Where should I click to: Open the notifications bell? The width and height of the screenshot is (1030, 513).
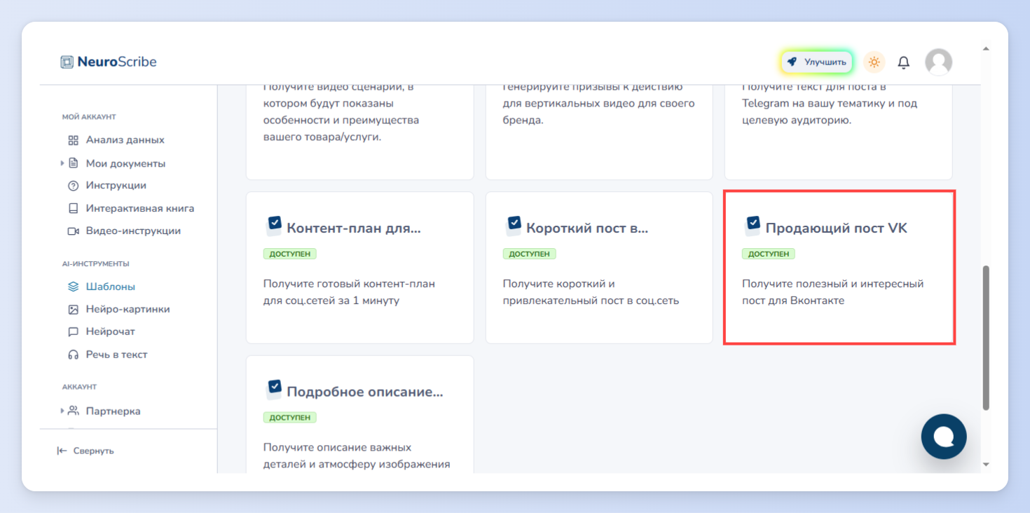coord(904,62)
